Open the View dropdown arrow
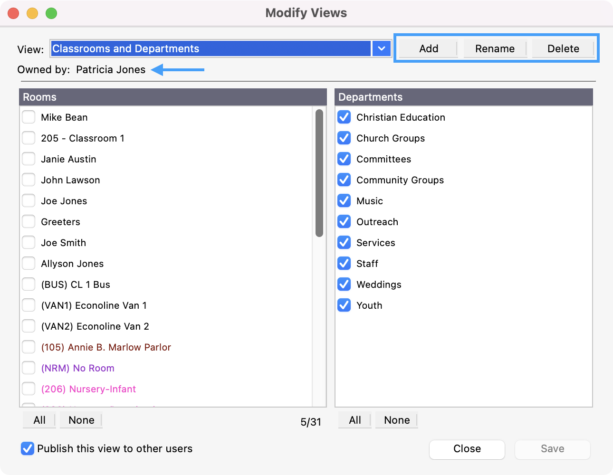 (381, 48)
